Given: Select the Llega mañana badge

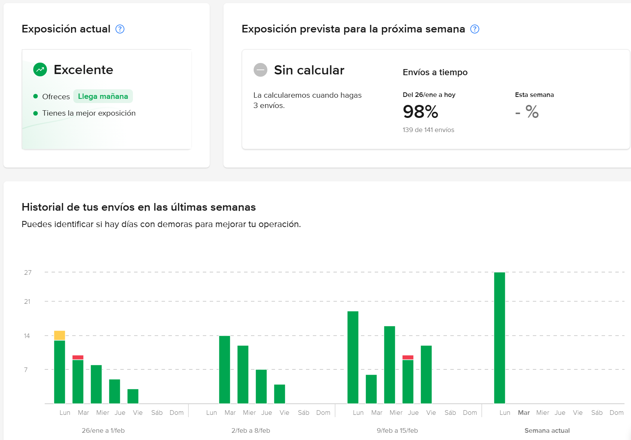Looking at the screenshot, I should (103, 96).
